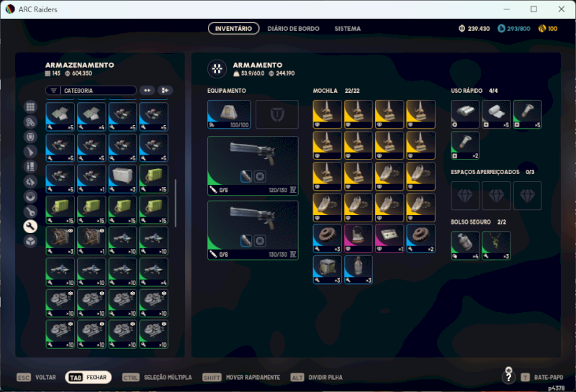576x392 pixels.
Task: Select the pink glass dome lantern item
Action: [x=359, y=239]
